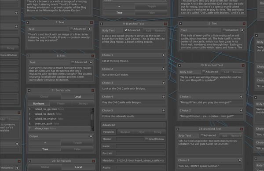Collapse node 7: Text with its corner icon
This screenshot has height=171, width=264.
click(x=28, y=22)
